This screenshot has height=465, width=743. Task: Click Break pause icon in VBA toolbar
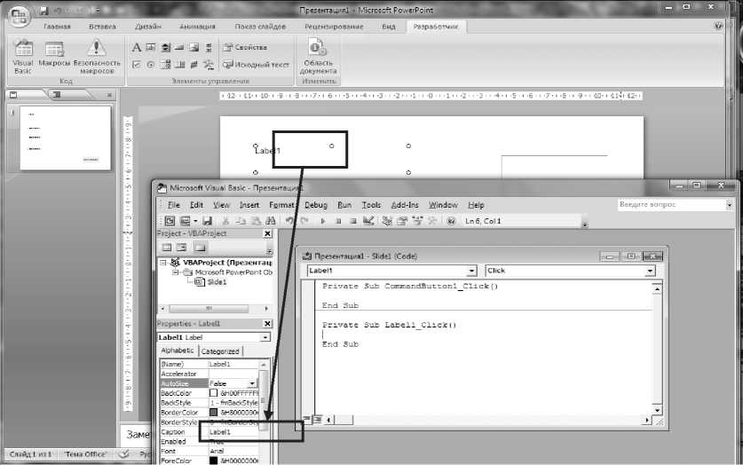338,221
